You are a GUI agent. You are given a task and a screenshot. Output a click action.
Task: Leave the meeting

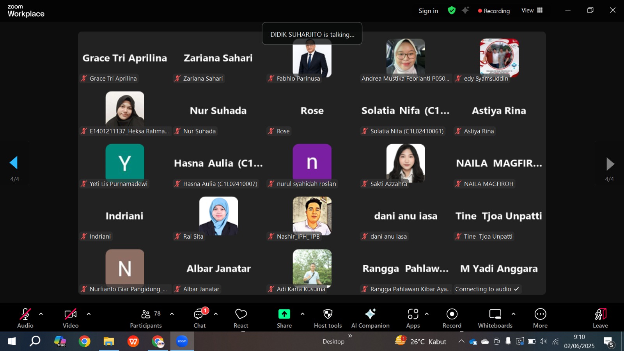pyautogui.click(x=600, y=318)
